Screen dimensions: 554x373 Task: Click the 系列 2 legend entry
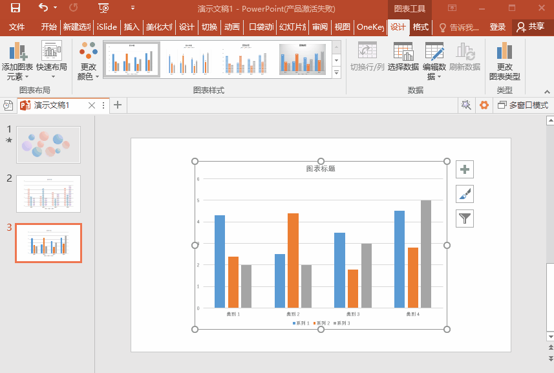tap(321, 323)
